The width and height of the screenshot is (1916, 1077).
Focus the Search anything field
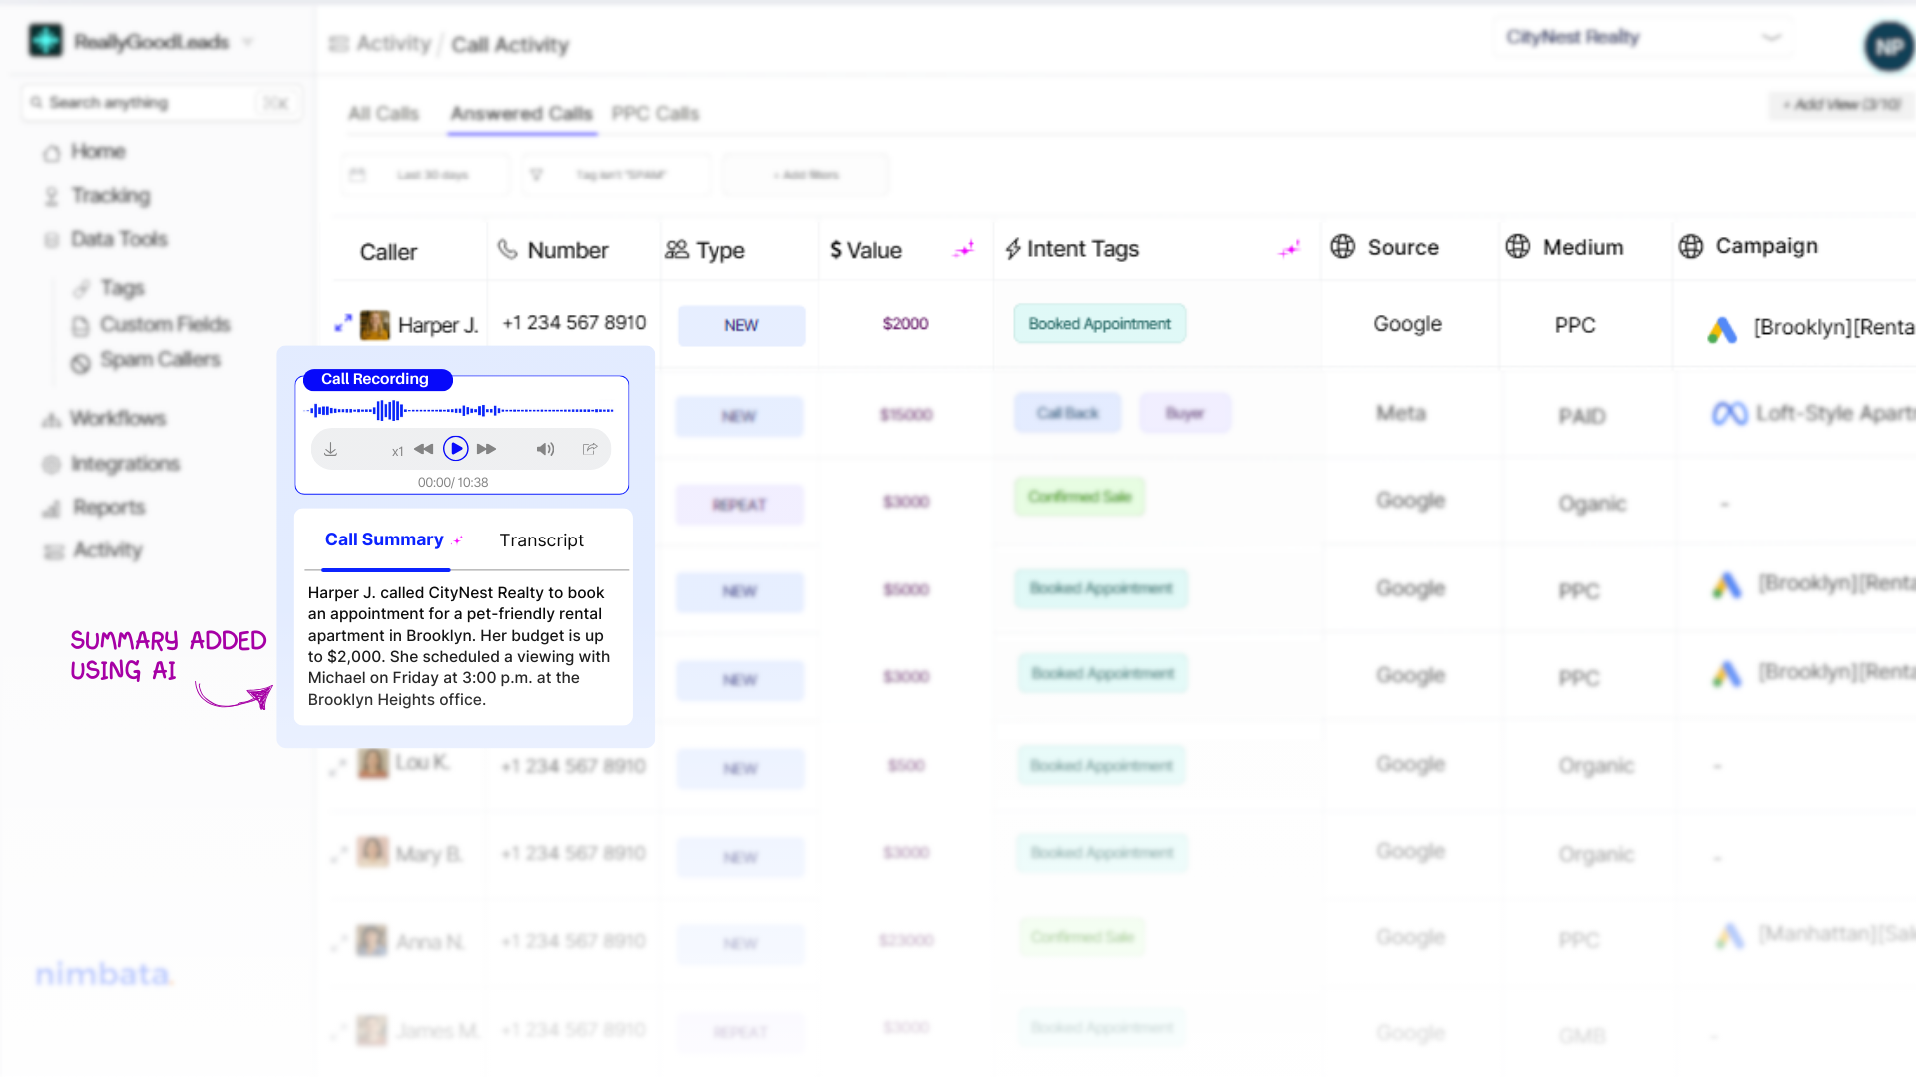150,103
